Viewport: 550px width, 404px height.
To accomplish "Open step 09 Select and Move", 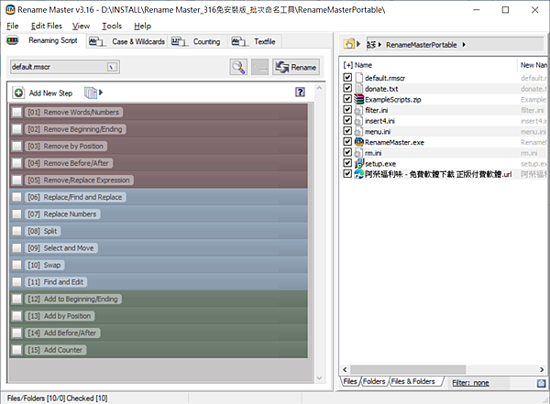I will (61, 248).
